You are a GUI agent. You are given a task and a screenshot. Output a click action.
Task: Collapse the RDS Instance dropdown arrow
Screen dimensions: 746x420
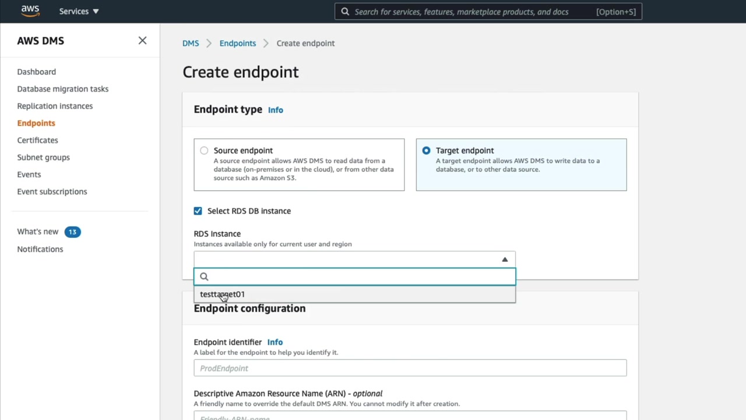[505, 259]
